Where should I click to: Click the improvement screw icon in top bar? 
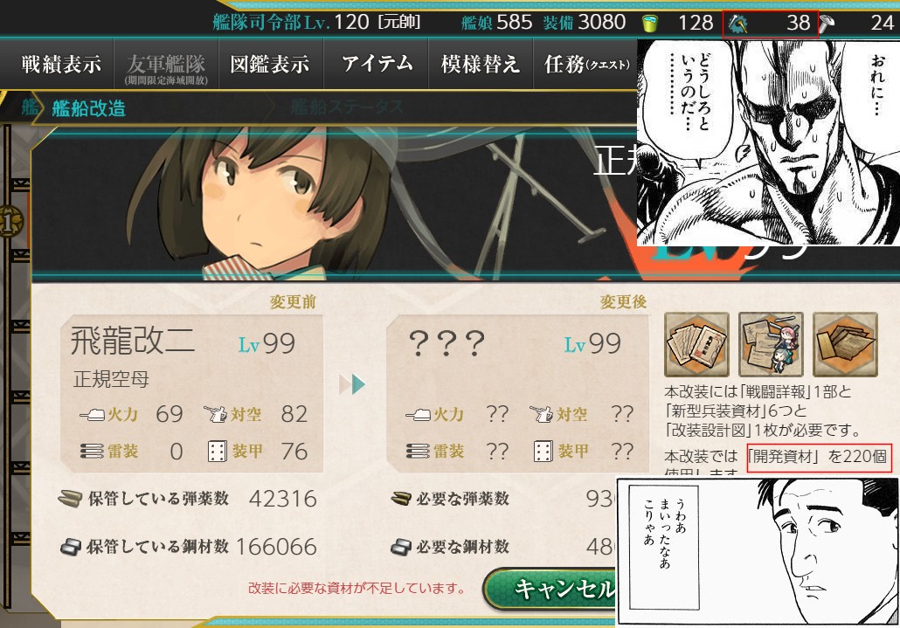(827, 23)
